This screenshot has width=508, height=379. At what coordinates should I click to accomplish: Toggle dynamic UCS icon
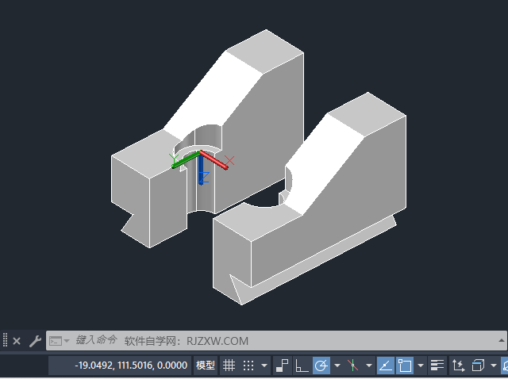459,366
